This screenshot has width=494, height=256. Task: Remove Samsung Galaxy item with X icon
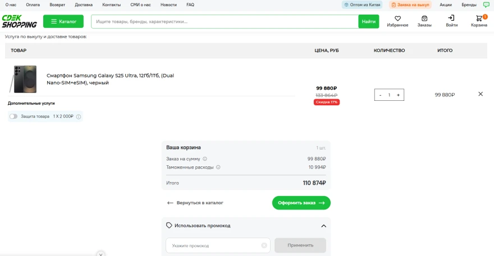pyautogui.click(x=481, y=94)
